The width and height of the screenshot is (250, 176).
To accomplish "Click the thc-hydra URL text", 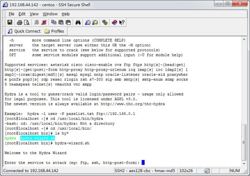I will (x=133, y=104).
